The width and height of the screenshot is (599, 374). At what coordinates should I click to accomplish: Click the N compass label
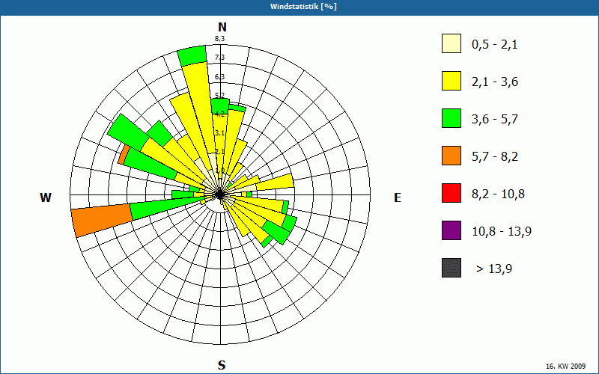click(222, 27)
